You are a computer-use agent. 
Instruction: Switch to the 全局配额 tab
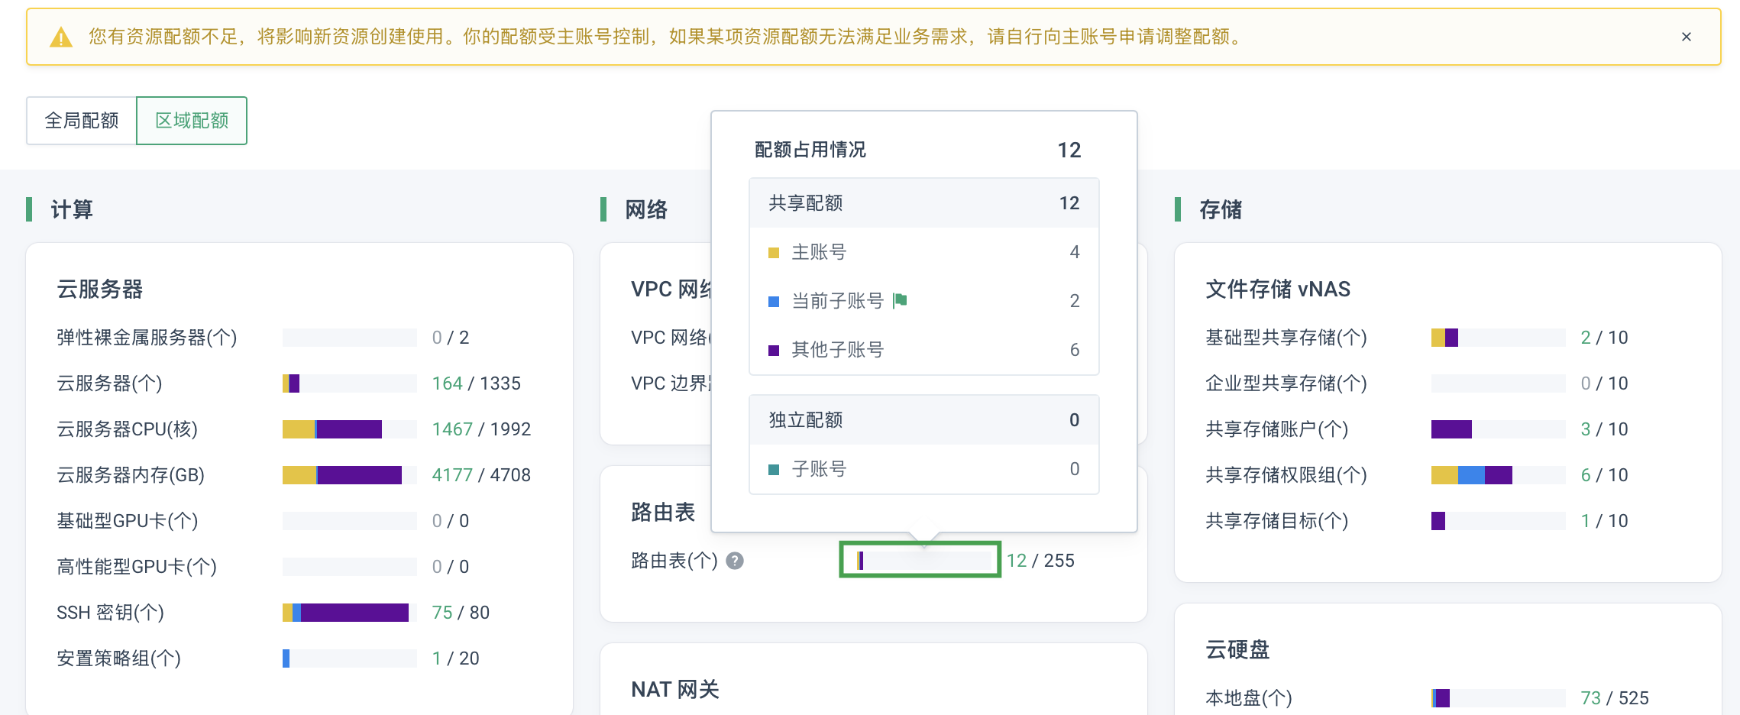point(82,121)
